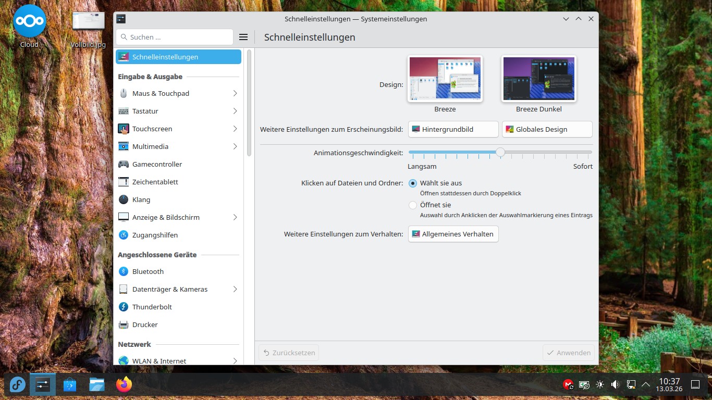Open the Bluetooth settings entry
This screenshot has height=400, width=712.
178,271
